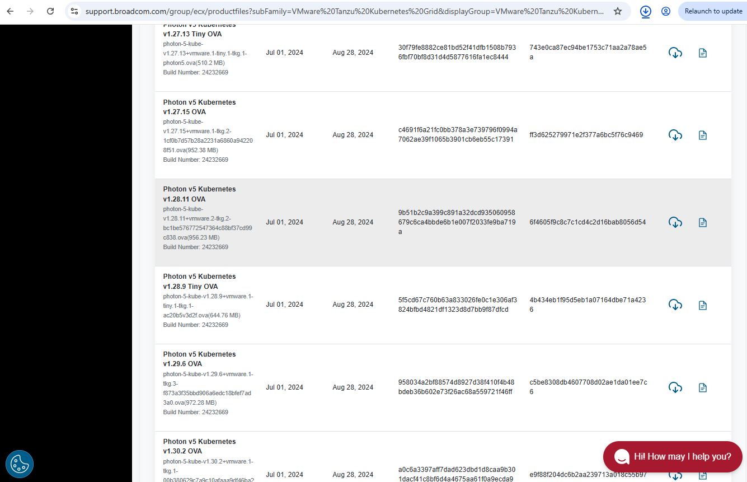Click SHA2 hash starting 30f79fe8882c
Screen dimensions: 747x482
[457, 52]
